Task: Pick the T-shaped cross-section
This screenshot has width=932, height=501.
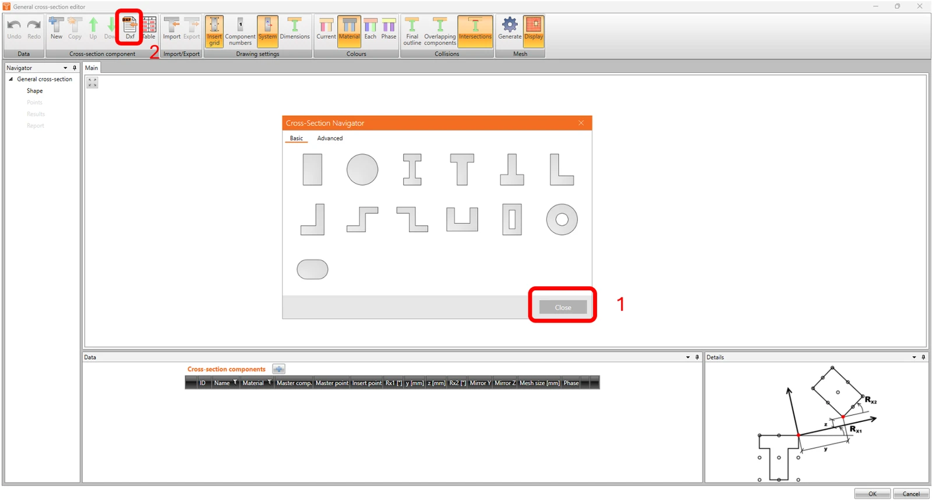Action: [x=462, y=170]
